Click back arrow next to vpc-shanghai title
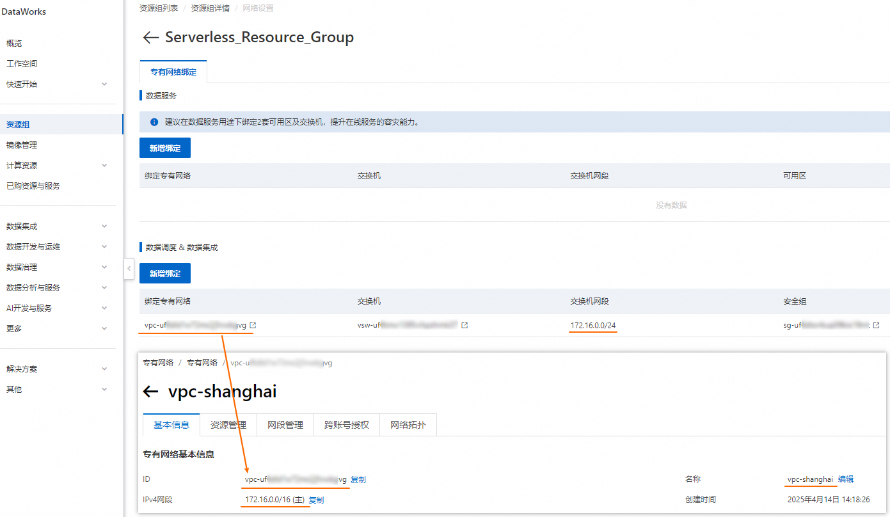 click(150, 392)
